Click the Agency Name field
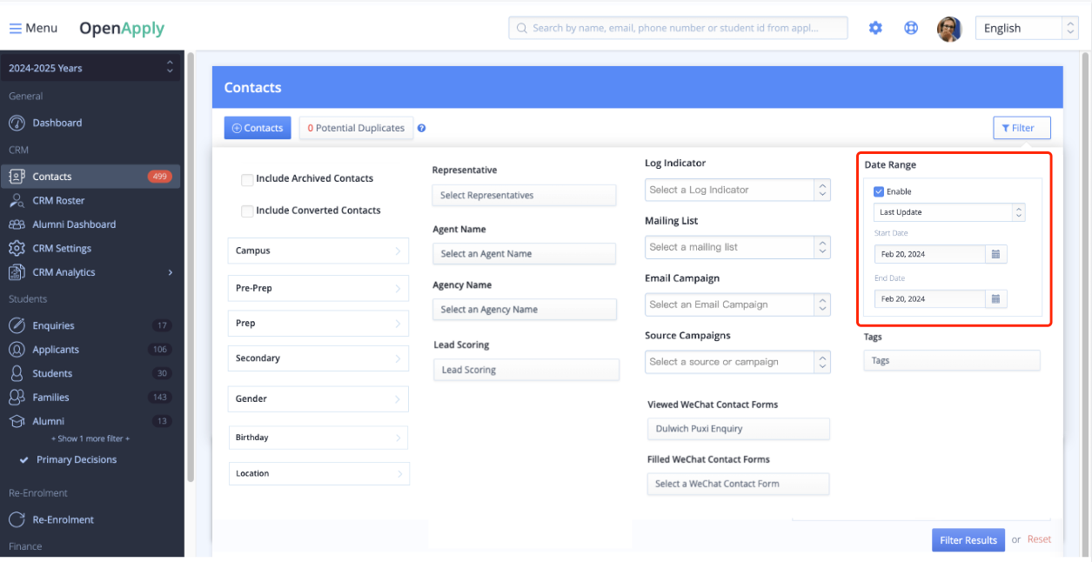The height and width of the screenshot is (562, 1092). 525,310
